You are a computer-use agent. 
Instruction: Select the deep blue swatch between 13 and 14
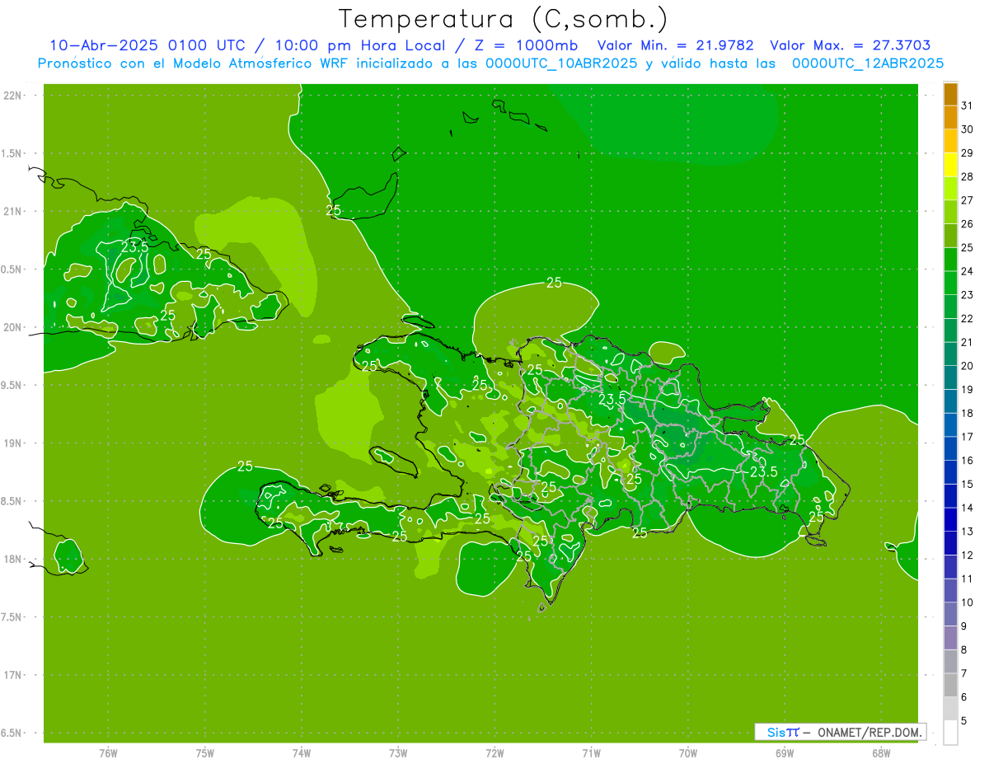[950, 520]
